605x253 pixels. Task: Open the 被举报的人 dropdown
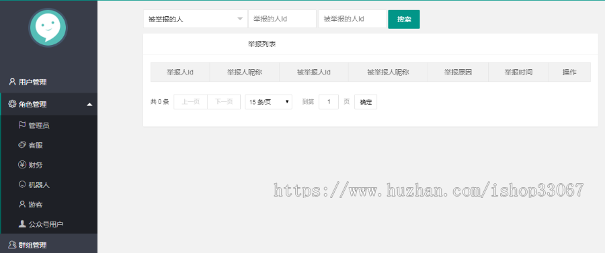195,19
